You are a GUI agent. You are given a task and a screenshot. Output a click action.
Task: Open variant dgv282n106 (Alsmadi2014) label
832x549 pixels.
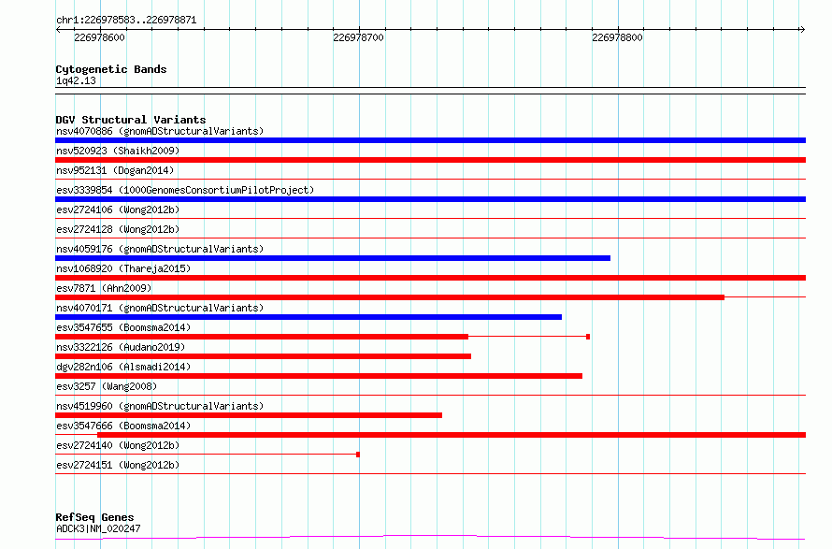click(123, 367)
